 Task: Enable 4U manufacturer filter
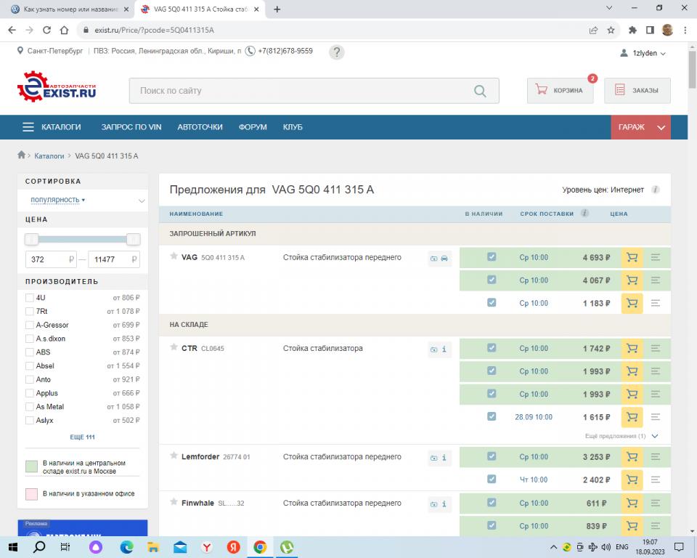coord(30,298)
